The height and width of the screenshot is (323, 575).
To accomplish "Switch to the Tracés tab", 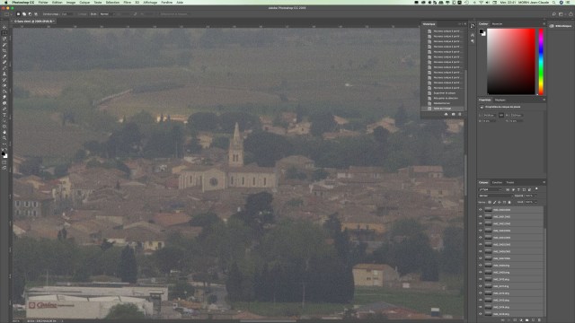I will 510,182.
